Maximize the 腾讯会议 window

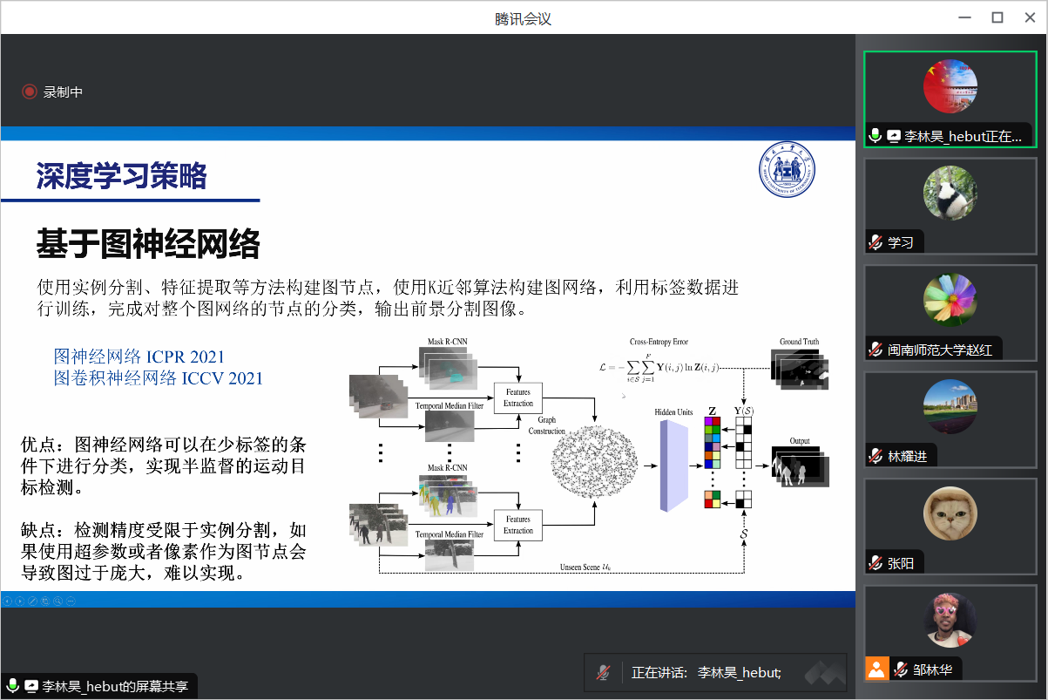click(997, 17)
